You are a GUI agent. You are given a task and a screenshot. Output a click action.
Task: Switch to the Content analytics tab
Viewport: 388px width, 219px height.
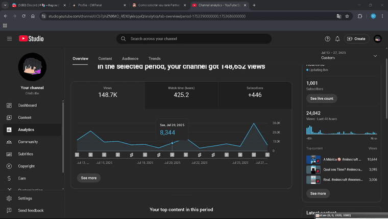pos(105,59)
